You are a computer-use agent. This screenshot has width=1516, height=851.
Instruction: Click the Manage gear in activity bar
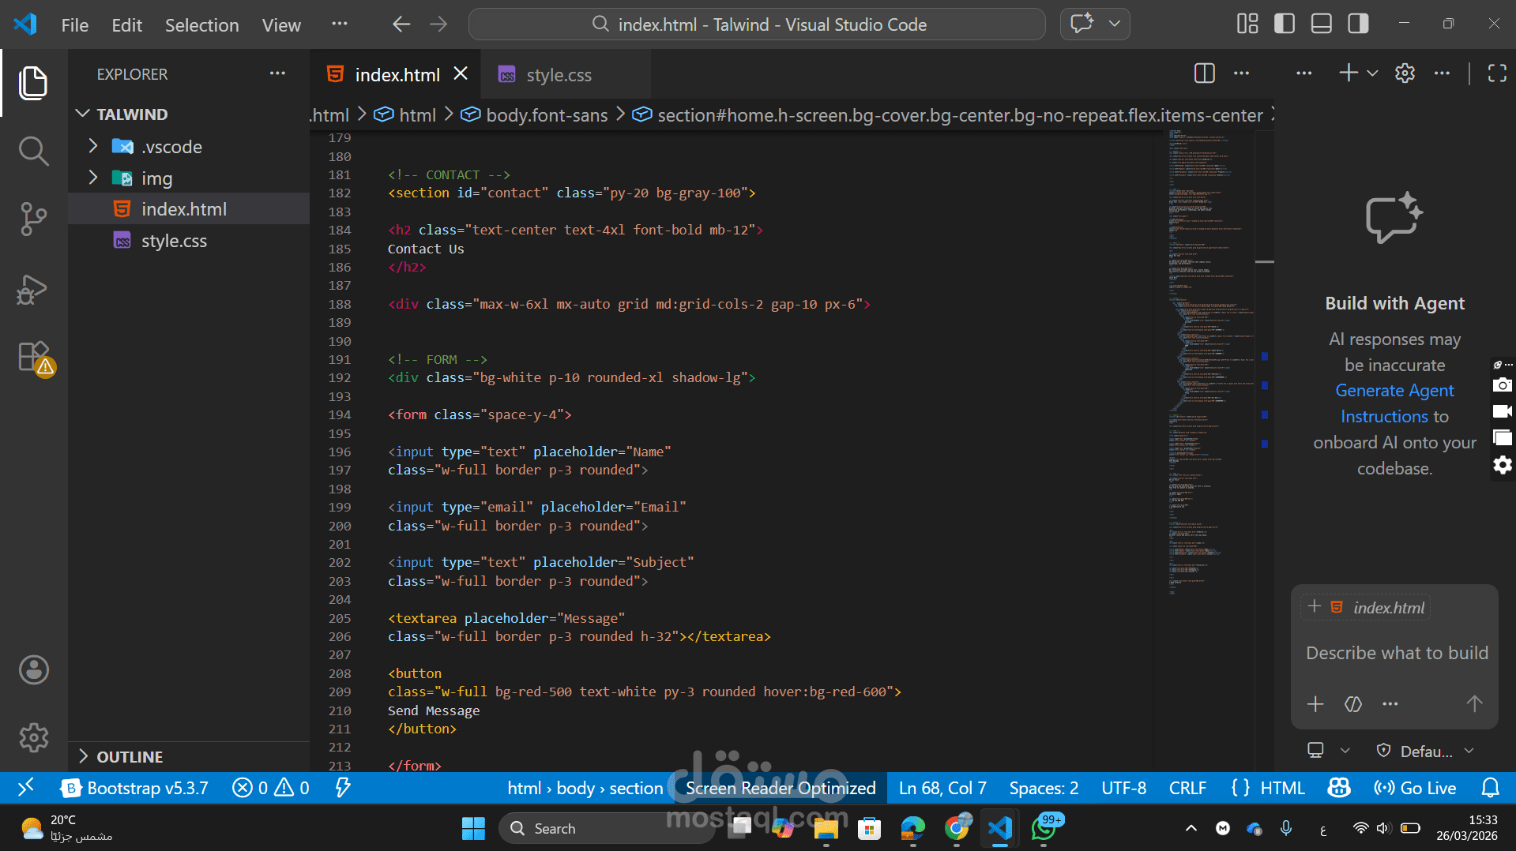33,737
